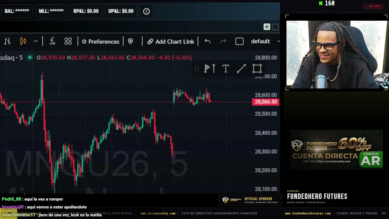Click the UP&L $0.00 box
Viewport: 389px width, 219px height.
121,11
